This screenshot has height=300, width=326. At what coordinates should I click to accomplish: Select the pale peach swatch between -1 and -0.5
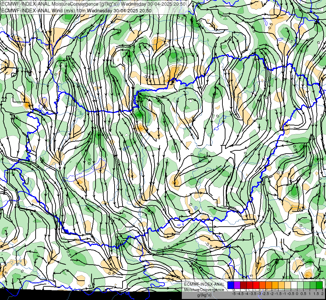287,285
